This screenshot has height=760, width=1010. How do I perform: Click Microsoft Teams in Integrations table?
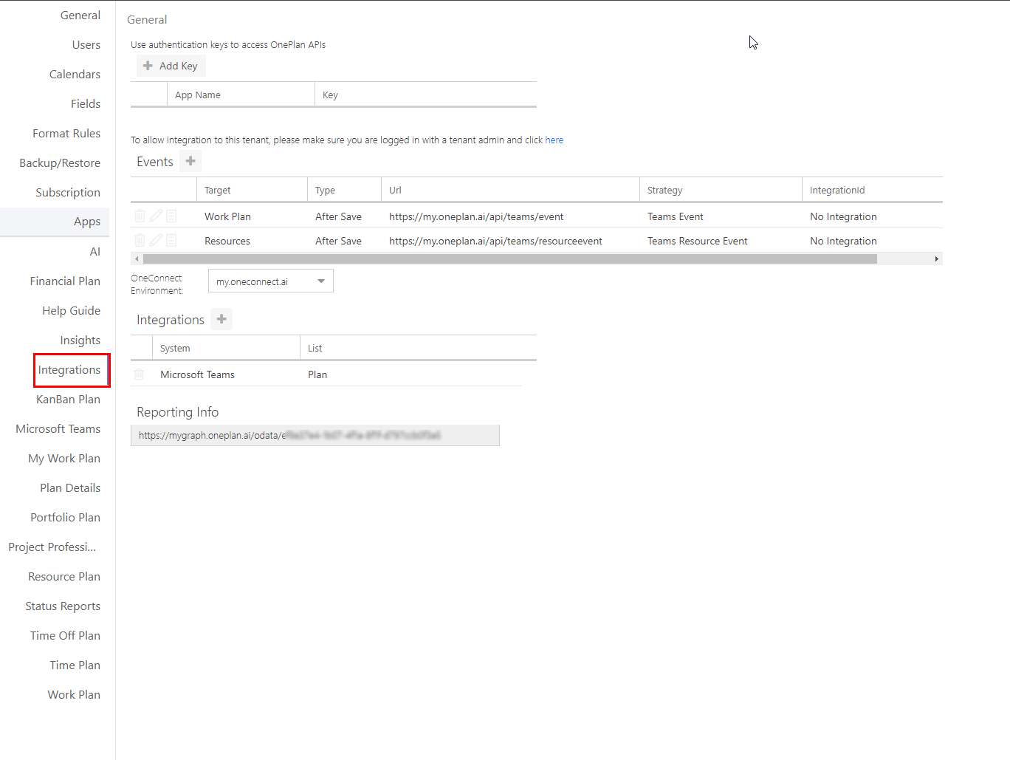click(x=197, y=374)
